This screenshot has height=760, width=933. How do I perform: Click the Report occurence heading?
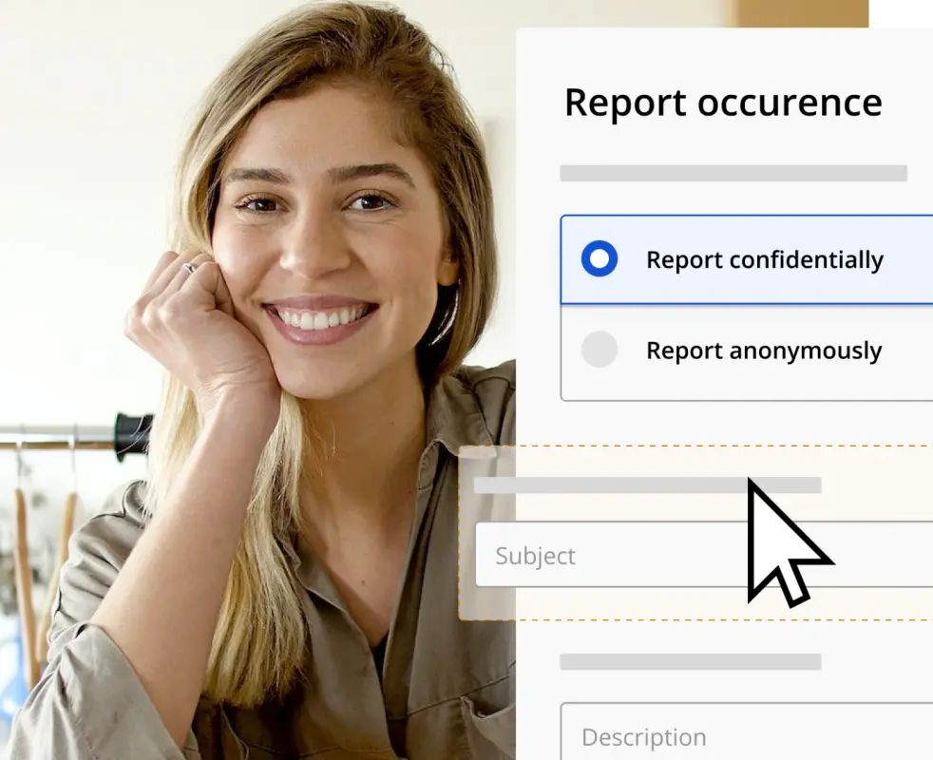point(723,103)
